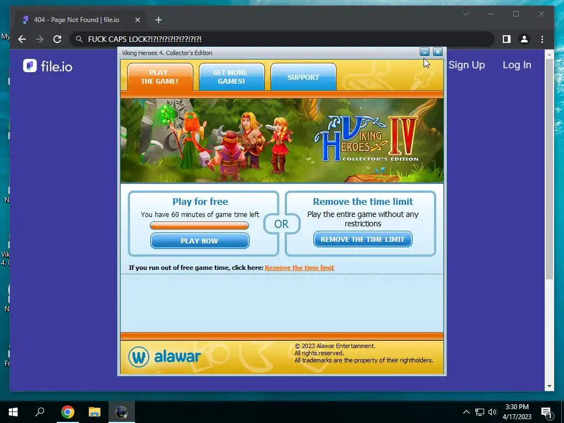Switch to the Support tab

pos(303,77)
